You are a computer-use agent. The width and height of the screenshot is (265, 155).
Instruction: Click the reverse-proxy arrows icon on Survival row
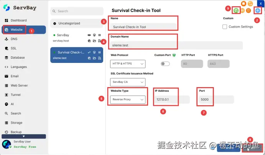(89, 53)
